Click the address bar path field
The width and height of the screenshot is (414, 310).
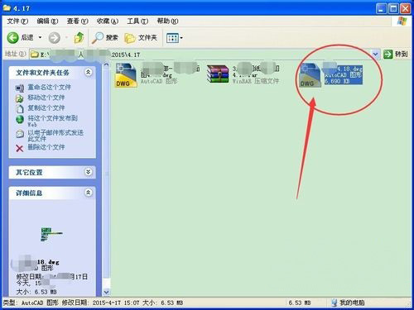(200, 55)
